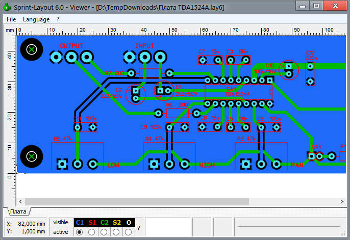Open the question mark help menu
The image size is (350, 240).
tap(58, 19)
